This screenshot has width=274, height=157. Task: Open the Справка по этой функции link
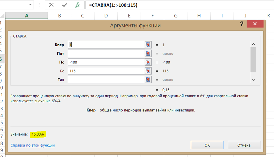[x=32, y=145]
